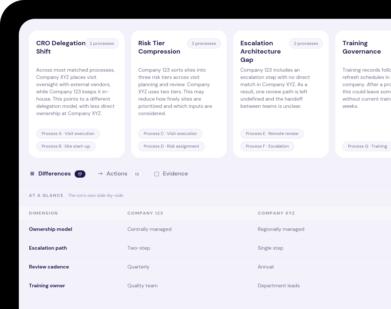The image size is (391, 309).
Task: Select the Process F · Escalation chip
Action: [267, 146]
